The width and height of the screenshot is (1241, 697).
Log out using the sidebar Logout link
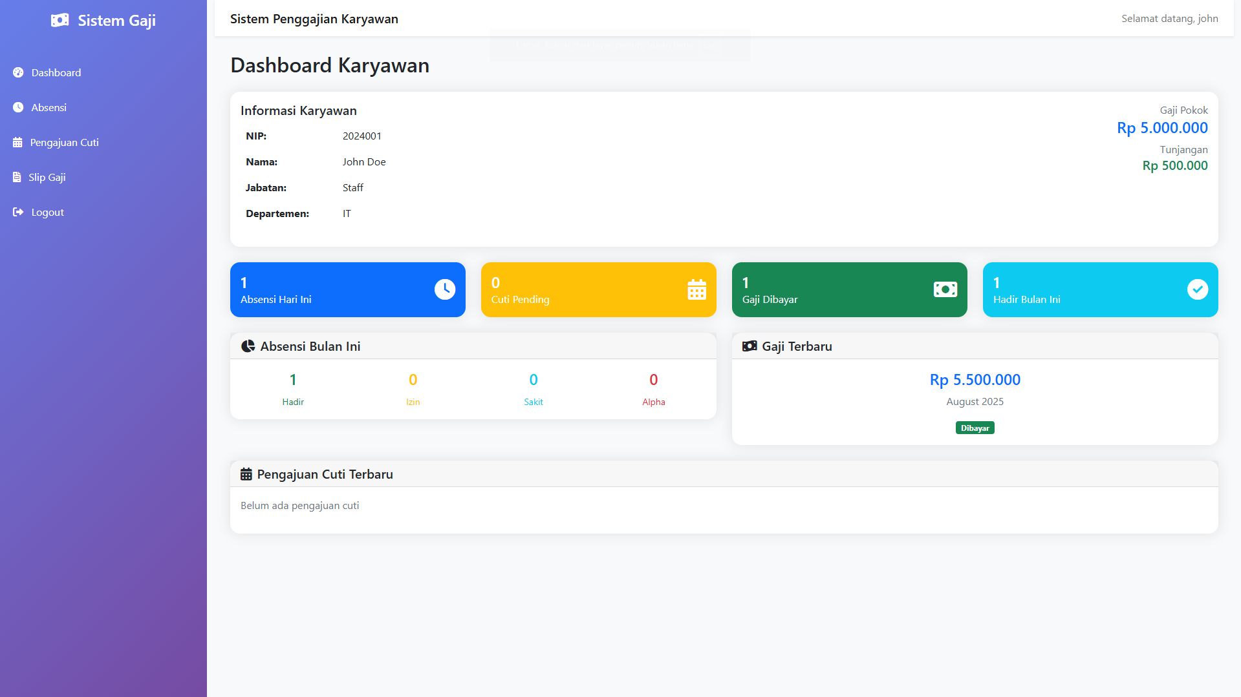pos(47,212)
